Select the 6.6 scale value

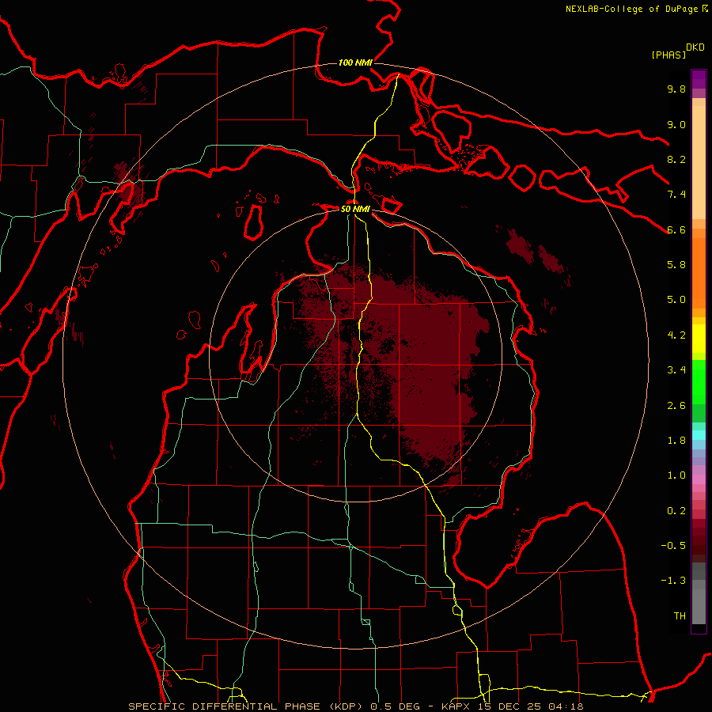coord(676,229)
